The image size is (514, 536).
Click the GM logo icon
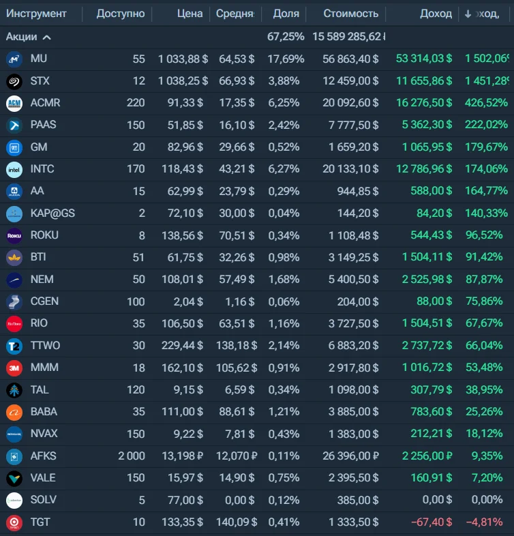click(x=14, y=148)
